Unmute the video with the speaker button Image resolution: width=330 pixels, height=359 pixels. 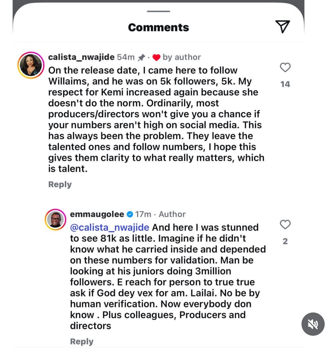tap(313, 324)
